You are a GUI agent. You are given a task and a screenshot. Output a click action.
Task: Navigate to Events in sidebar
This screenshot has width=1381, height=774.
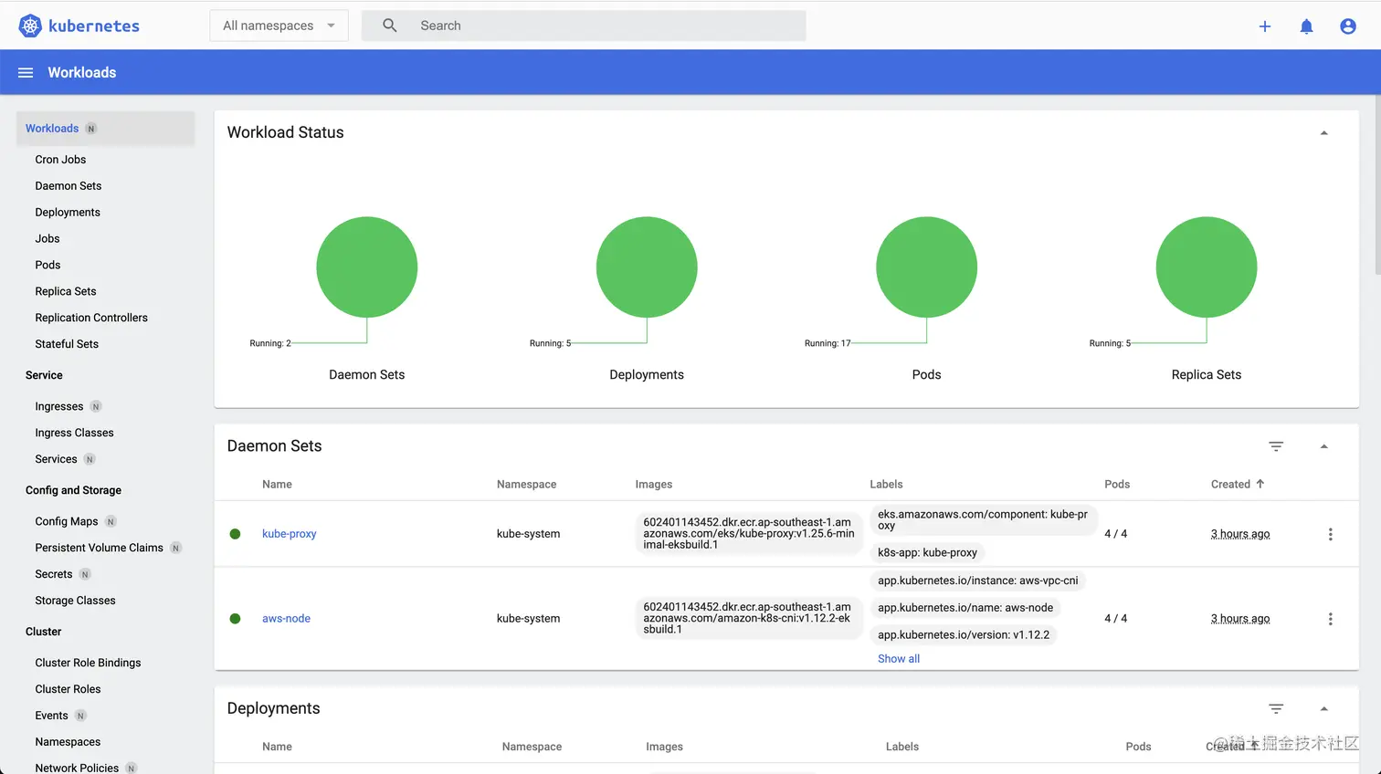(x=51, y=716)
